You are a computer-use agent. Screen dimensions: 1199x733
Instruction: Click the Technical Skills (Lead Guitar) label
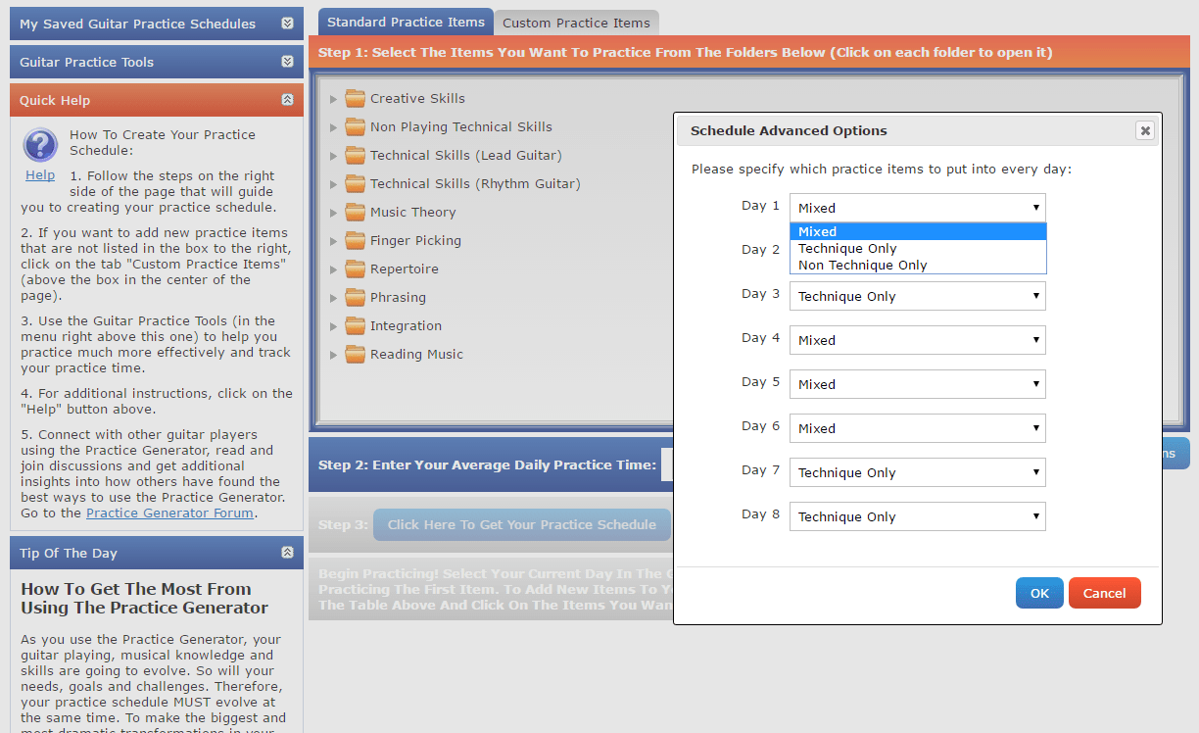[x=466, y=155]
